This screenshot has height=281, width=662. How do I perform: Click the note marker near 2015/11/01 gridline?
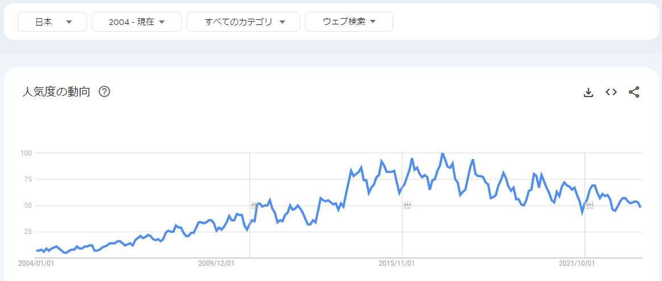point(407,205)
